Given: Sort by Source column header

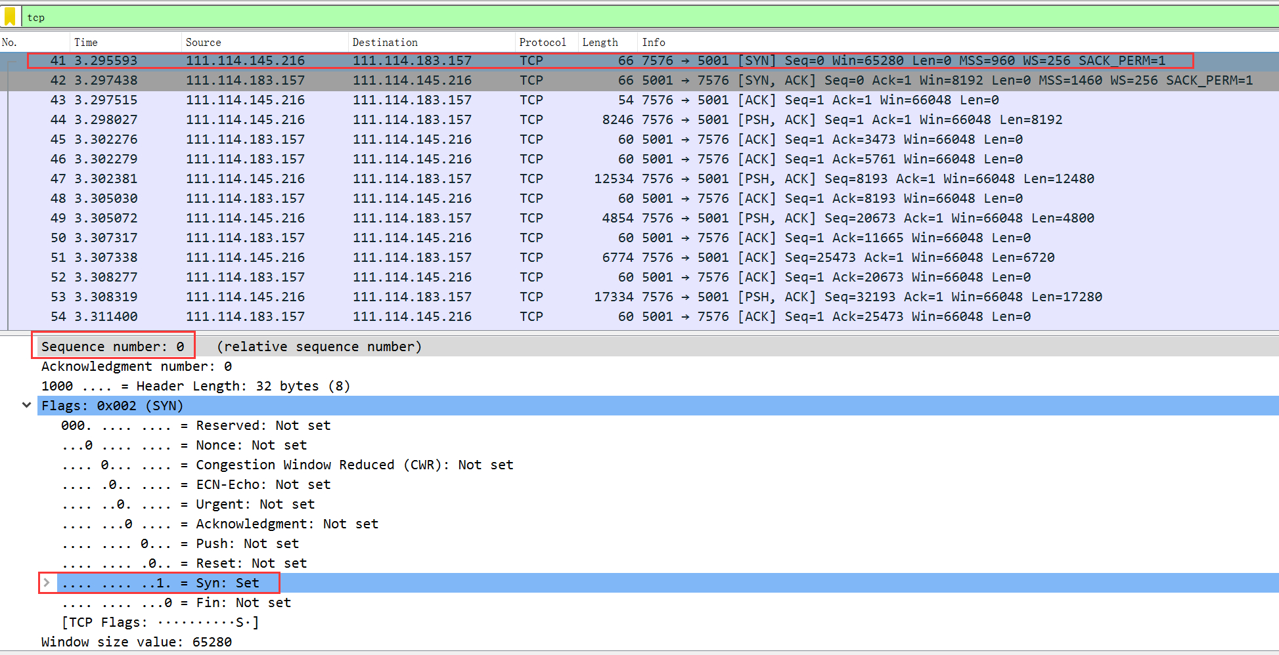Looking at the screenshot, I should [x=203, y=42].
